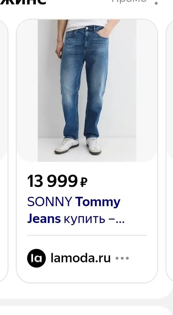Open the SONNY Tommy Jeans product link

(x=76, y=210)
